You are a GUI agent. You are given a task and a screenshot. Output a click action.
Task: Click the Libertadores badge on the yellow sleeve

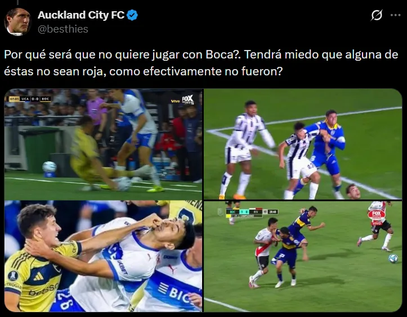coord(13,276)
